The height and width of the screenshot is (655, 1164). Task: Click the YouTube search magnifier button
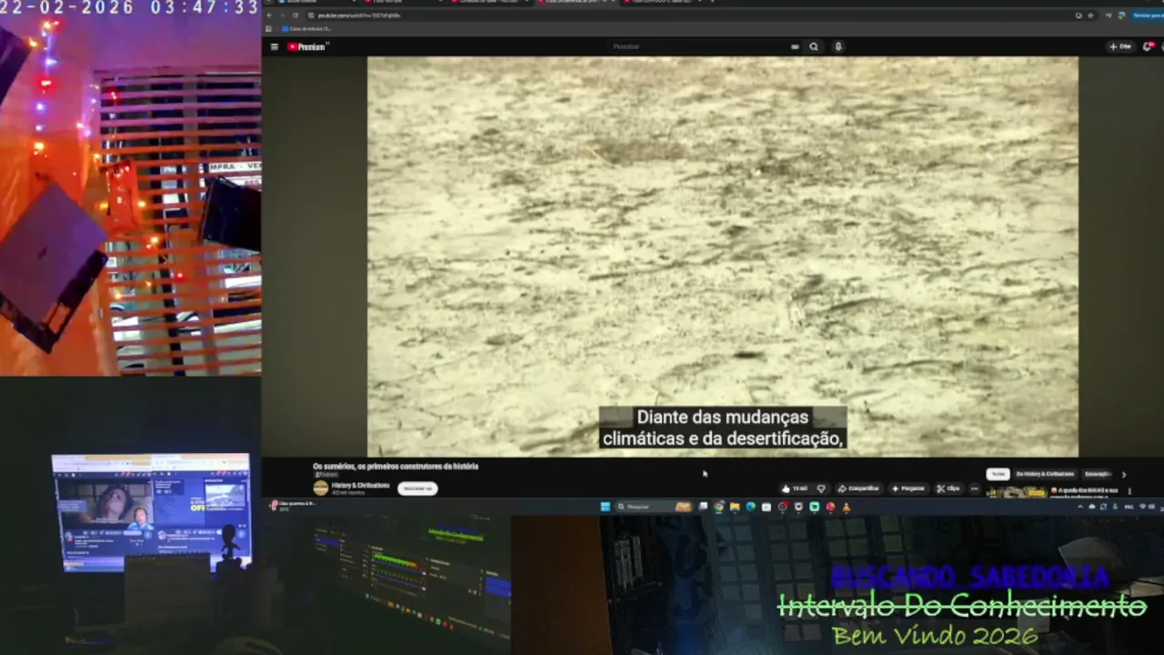tap(814, 46)
